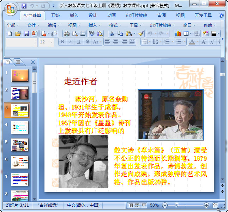228x212 pixels.
Task: Click the Font Color A swatch
Action: [x=192, y=42]
